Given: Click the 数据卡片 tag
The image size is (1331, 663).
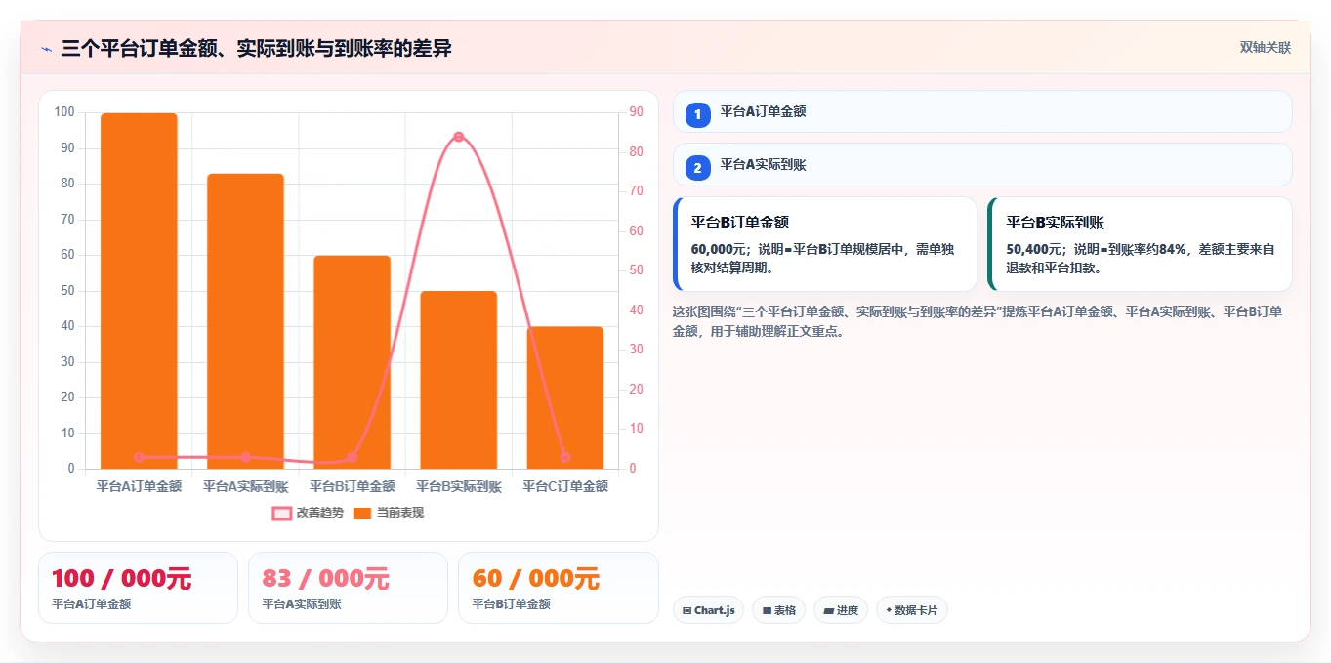Looking at the screenshot, I should click(x=912, y=610).
